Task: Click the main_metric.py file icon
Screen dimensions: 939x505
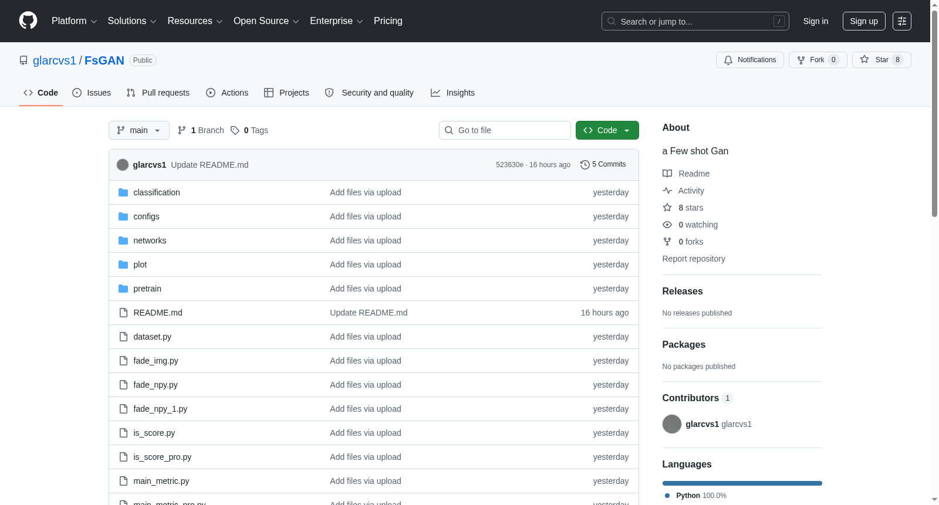Action: 123,481
